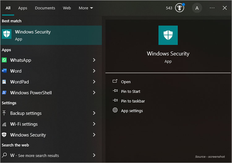Image resolution: width=232 pixels, height=163 pixels.
Task: Click the Windows PowerShell icon
Action: tap(4, 92)
